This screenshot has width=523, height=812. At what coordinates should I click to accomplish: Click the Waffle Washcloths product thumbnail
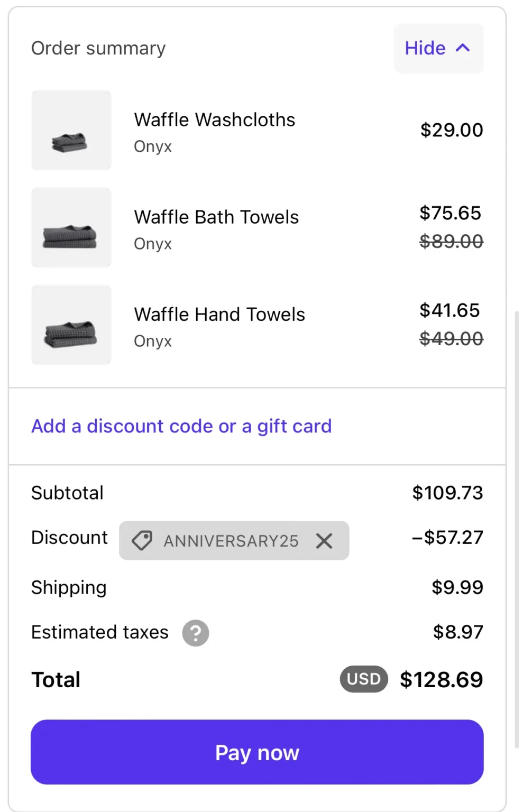coord(71,130)
